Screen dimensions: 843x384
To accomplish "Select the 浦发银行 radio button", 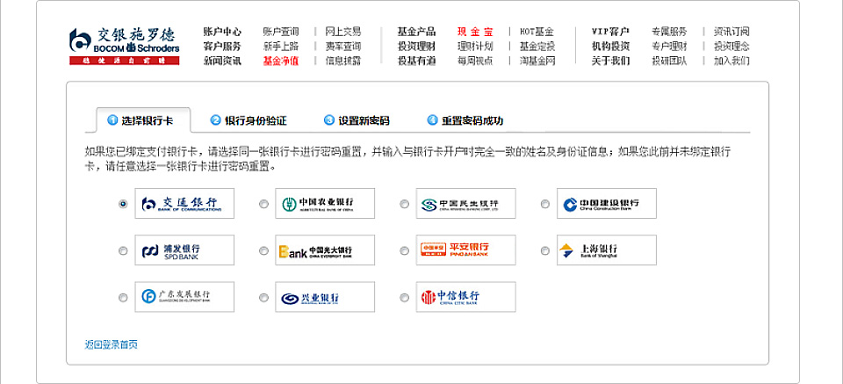I will click(123, 250).
